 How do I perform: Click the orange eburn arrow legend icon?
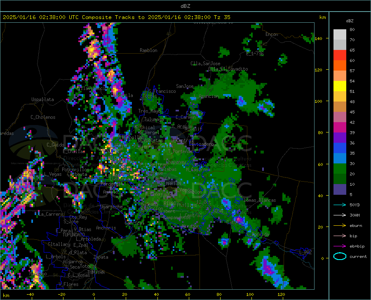(x=340, y=226)
